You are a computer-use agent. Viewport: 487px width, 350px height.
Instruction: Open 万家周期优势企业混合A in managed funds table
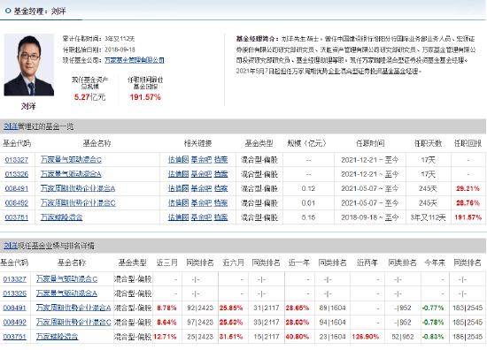(x=78, y=188)
